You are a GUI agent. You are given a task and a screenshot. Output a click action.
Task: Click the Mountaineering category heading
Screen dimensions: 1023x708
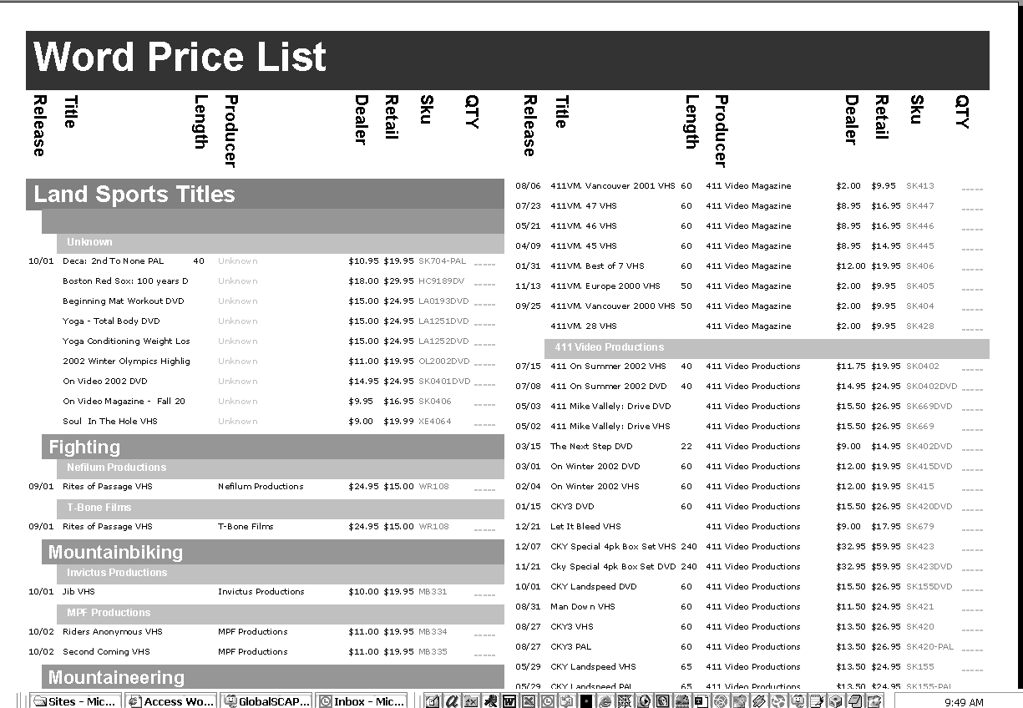pyautogui.click(x=116, y=677)
